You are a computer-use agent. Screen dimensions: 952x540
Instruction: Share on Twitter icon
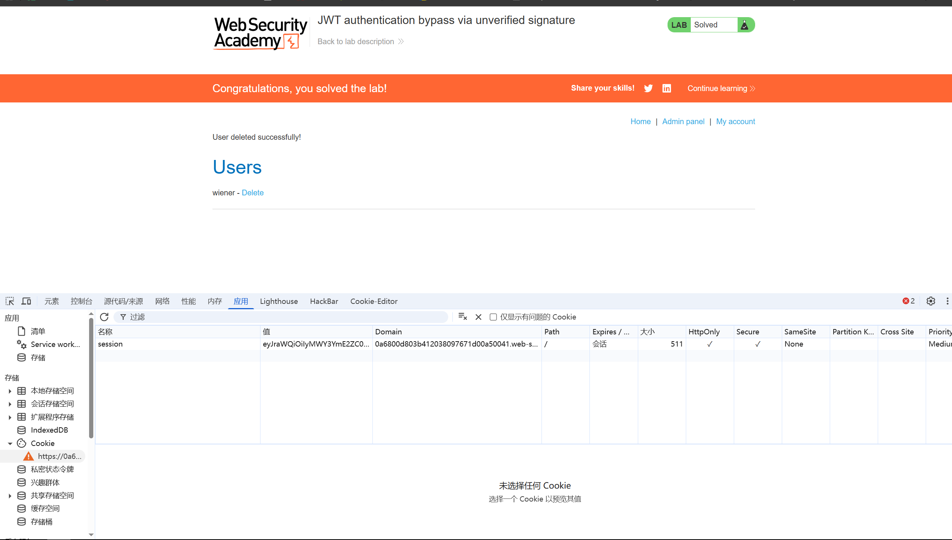pyautogui.click(x=648, y=88)
